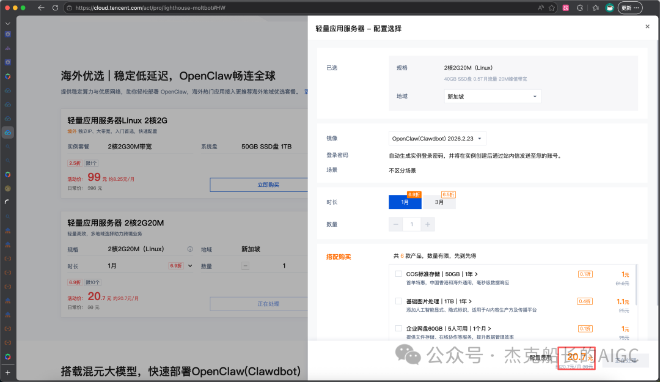660x382 pixels.
Task: Click 共 6 款产品，数量有限 text
Action: click(x=435, y=256)
